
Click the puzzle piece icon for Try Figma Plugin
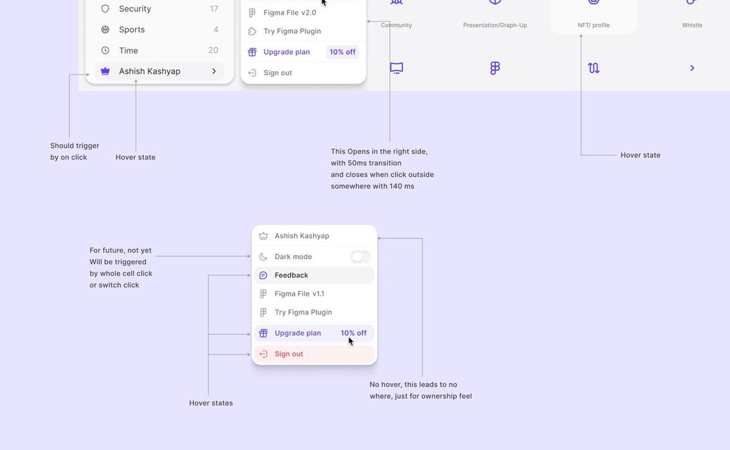252,31
